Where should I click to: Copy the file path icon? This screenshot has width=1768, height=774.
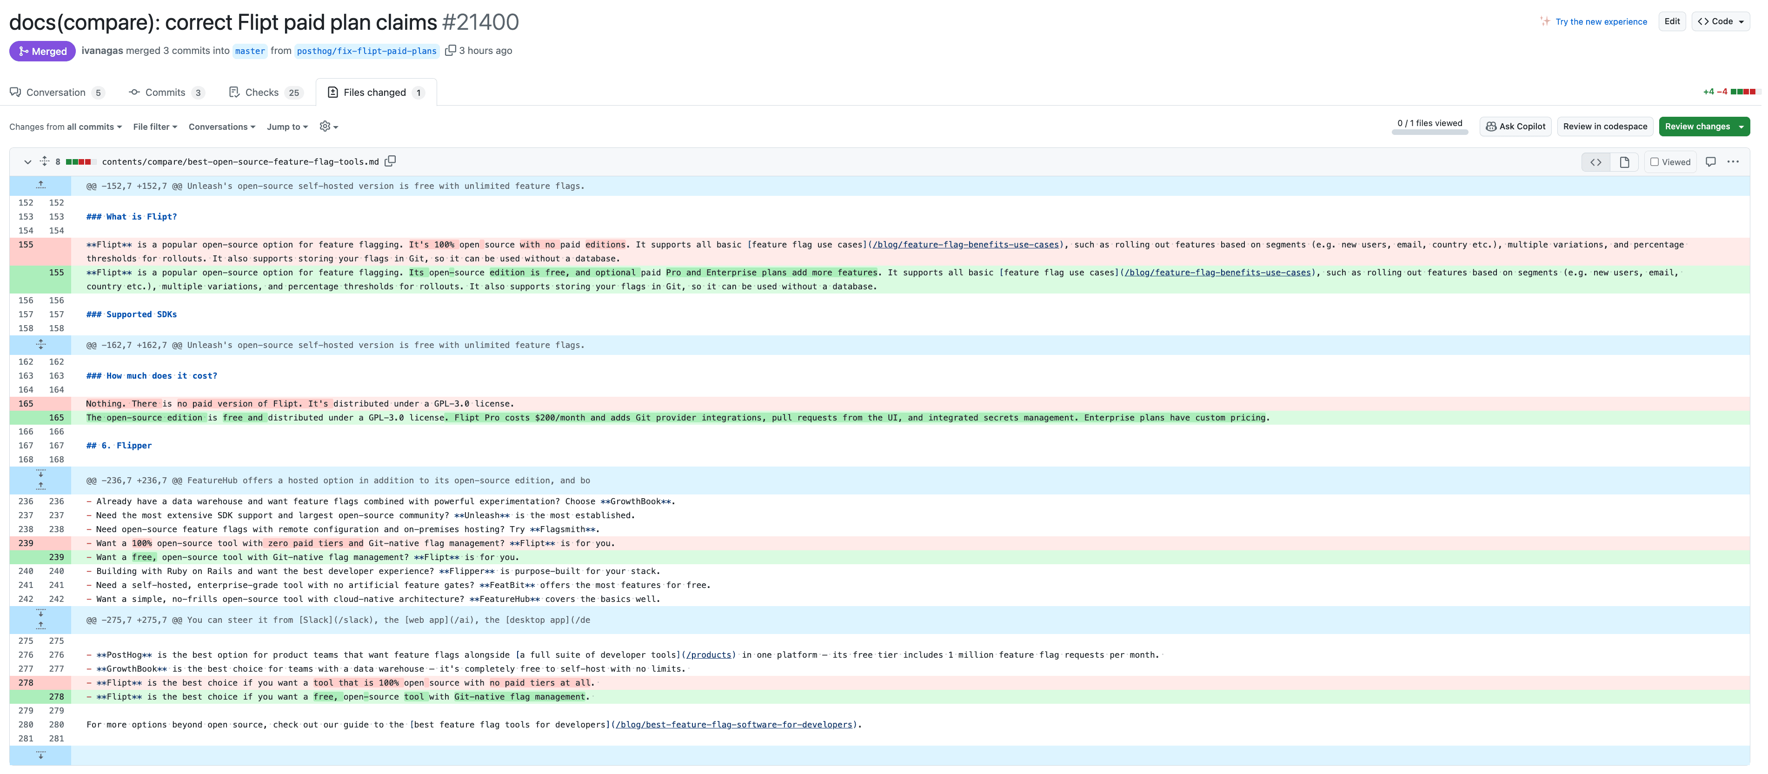point(391,161)
